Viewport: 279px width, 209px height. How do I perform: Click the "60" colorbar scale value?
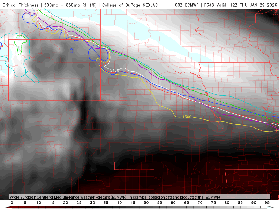click(x=173, y=203)
